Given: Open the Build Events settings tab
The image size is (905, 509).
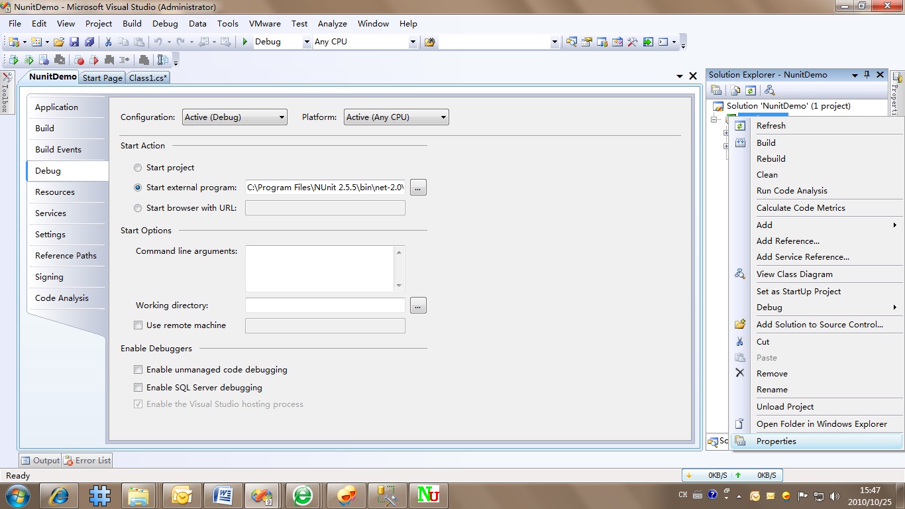Looking at the screenshot, I should pyautogui.click(x=66, y=150).
